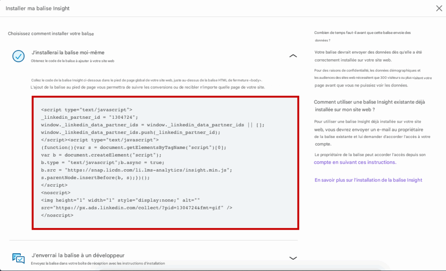Click the "s.parentNode.insertBefore(b, s);" code line

coord(95,178)
